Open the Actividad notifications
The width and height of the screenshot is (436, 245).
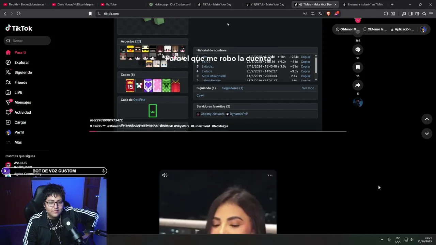pos(18,112)
